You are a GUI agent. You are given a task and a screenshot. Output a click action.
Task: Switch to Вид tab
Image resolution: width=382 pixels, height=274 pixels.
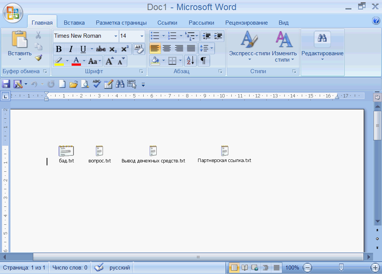click(284, 23)
